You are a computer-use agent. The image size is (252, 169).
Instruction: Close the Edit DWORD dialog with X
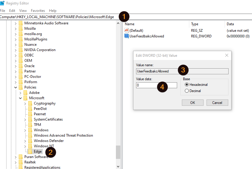pyautogui.click(x=227, y=55)
